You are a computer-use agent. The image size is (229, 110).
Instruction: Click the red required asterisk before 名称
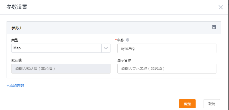[x=116, y=40]
